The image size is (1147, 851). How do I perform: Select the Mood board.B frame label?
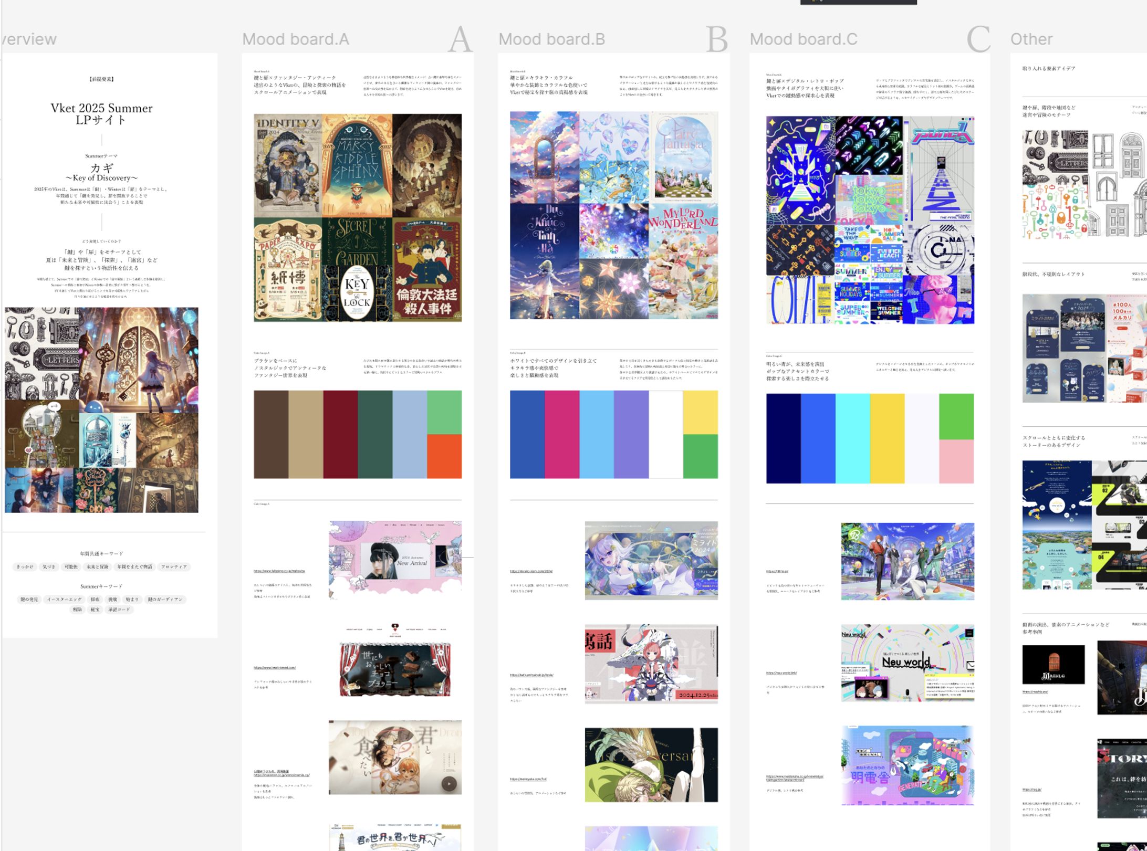coord(551,39)
